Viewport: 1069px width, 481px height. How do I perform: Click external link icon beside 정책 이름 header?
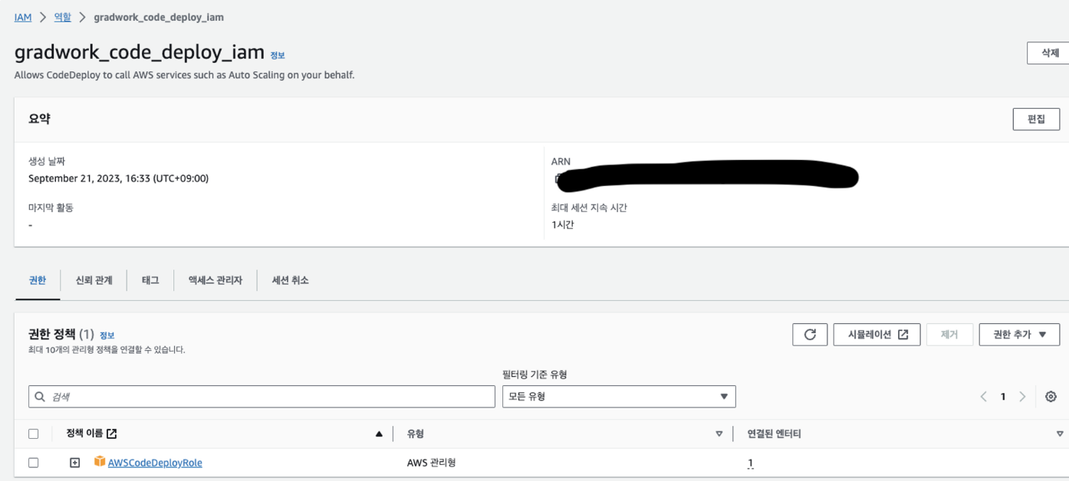coord(112,434)
